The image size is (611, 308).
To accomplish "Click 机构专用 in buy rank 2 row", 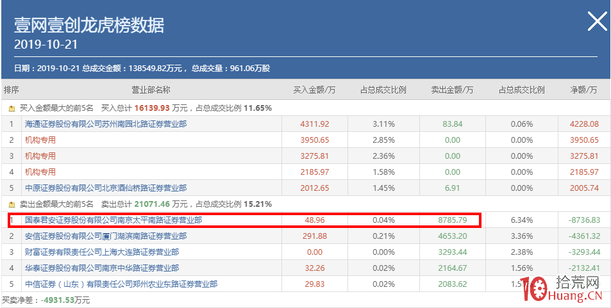I will pyautogui.click(x=40, y=140).
